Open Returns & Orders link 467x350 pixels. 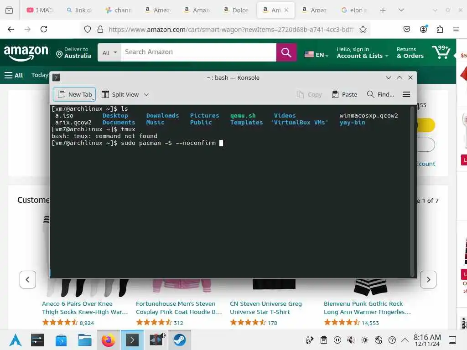point(410,52)
